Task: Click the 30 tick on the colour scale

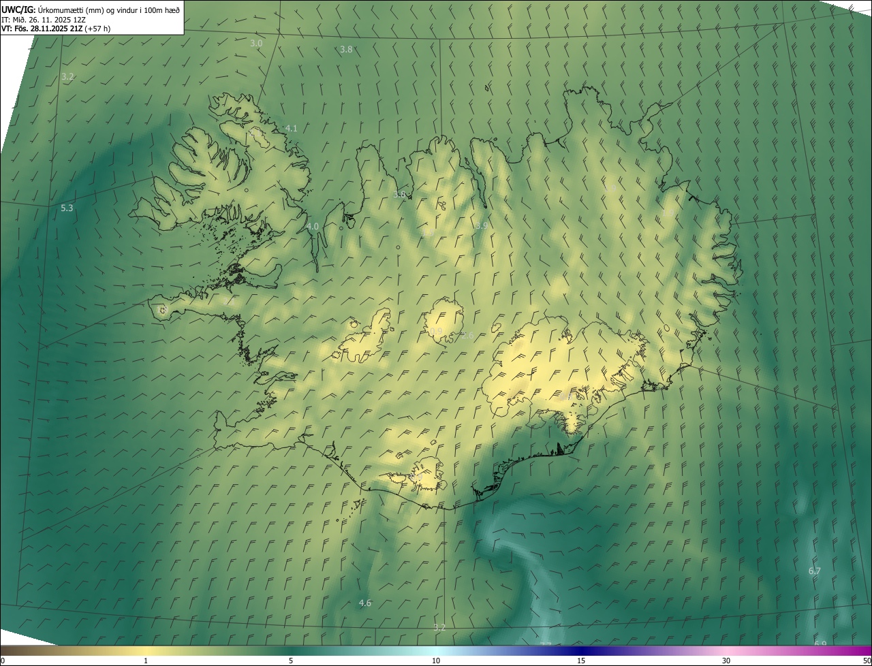Action: [x=726, y=661]
